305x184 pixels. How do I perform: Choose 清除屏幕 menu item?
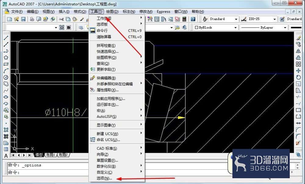pyautogui.click(x=117, y=37)
